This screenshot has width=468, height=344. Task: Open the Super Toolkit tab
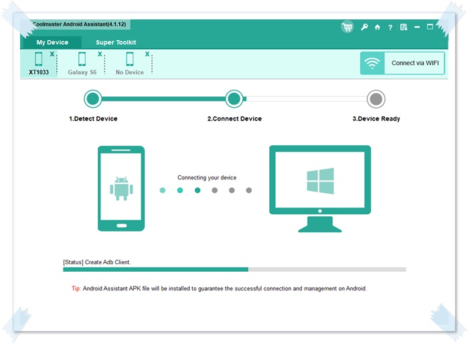pos(116,42)
